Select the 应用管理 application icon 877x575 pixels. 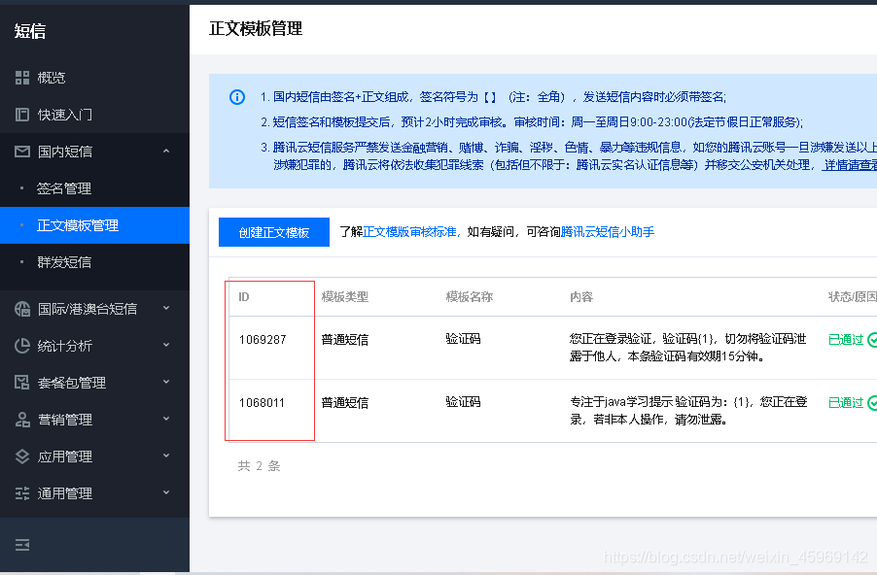[21, 456]
